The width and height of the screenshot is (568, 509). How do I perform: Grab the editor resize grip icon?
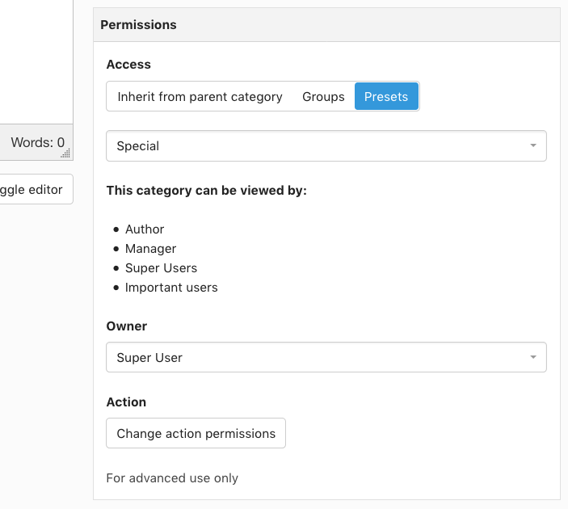(66, 153)
